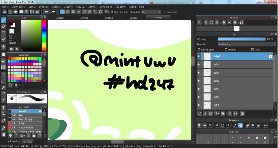Enable the Bảo vệ alpha checkbox
Screen dimensions: 278x148
(199, 50)
